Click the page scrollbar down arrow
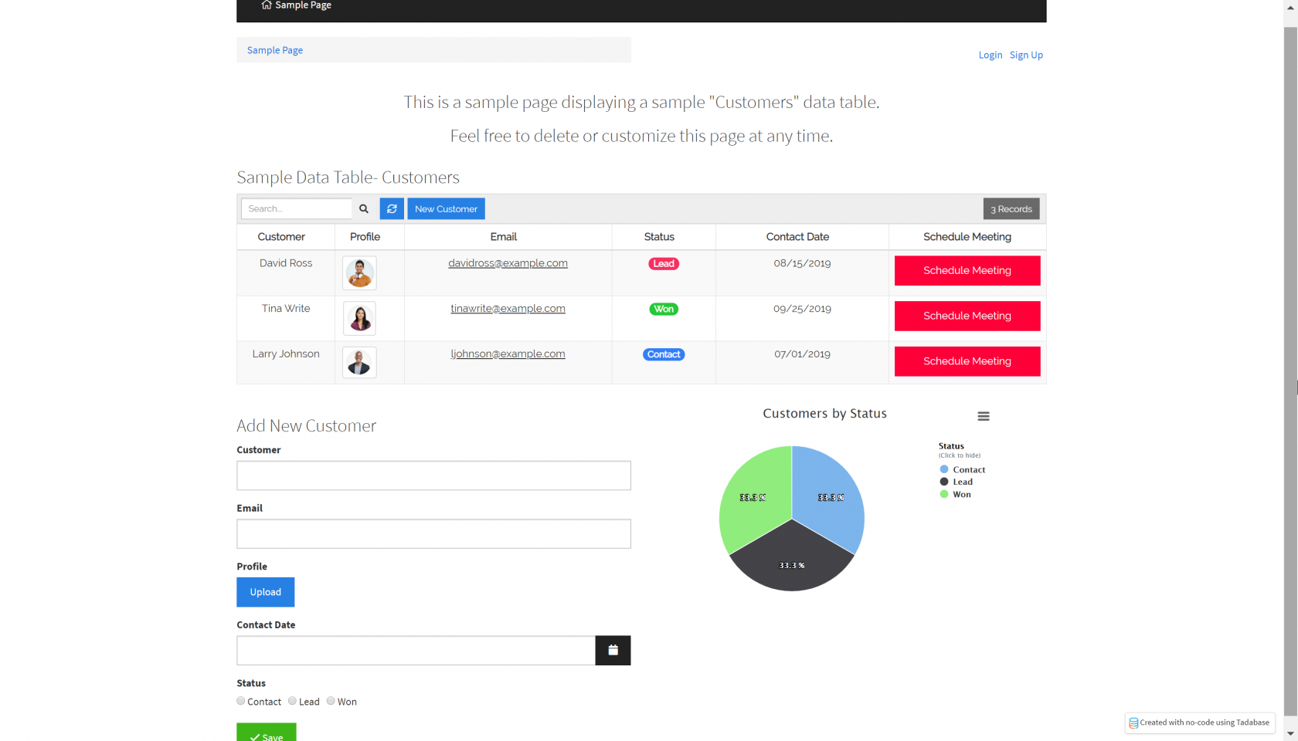Screen dimensions: 1298x741 [x=1290, y=734]
